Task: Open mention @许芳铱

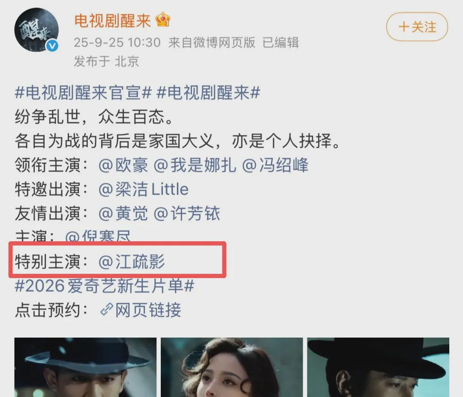Action: pos(187,213)
